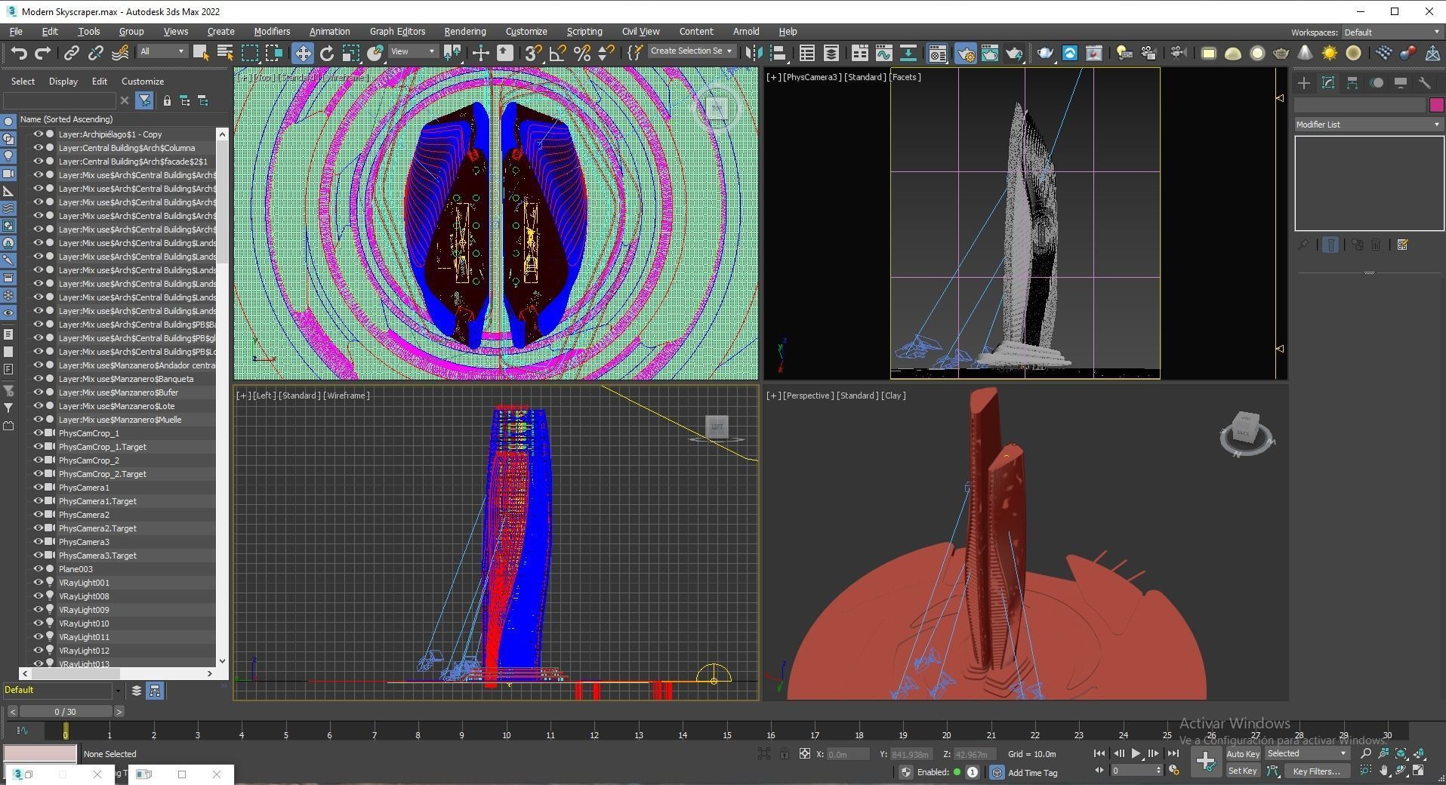Open the Mirror tool
The height and width of the screenshot is (785, 1446).
coord(753,53)
